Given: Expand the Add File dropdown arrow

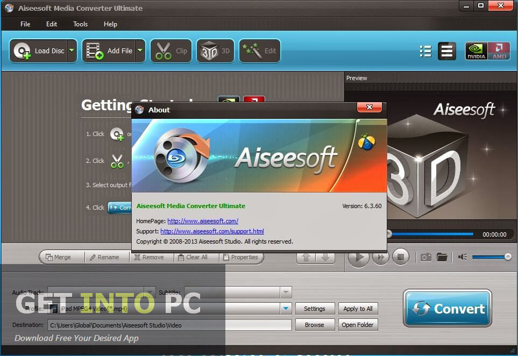Looking at the screenshot, I should tap(140, 51).
